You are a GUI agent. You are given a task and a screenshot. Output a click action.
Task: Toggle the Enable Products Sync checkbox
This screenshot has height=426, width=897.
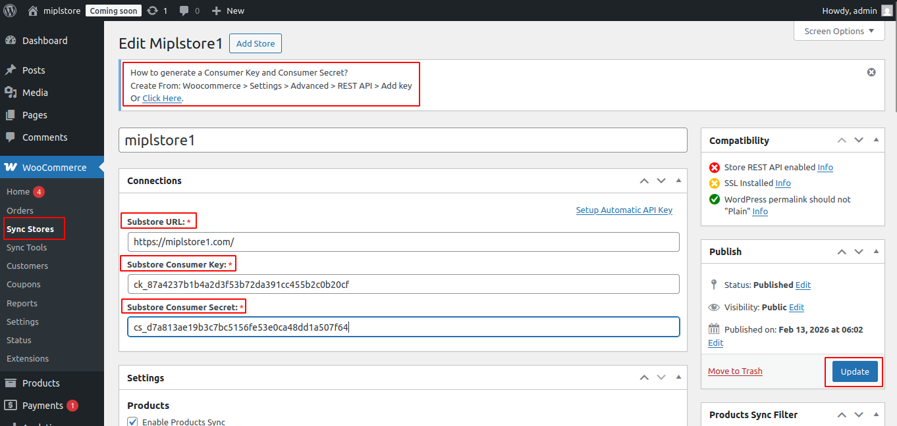pos(132,422)
